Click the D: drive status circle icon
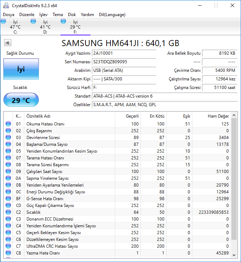Image resolution: width=241 pixels, height=262 pixels. tap(33, 21)
